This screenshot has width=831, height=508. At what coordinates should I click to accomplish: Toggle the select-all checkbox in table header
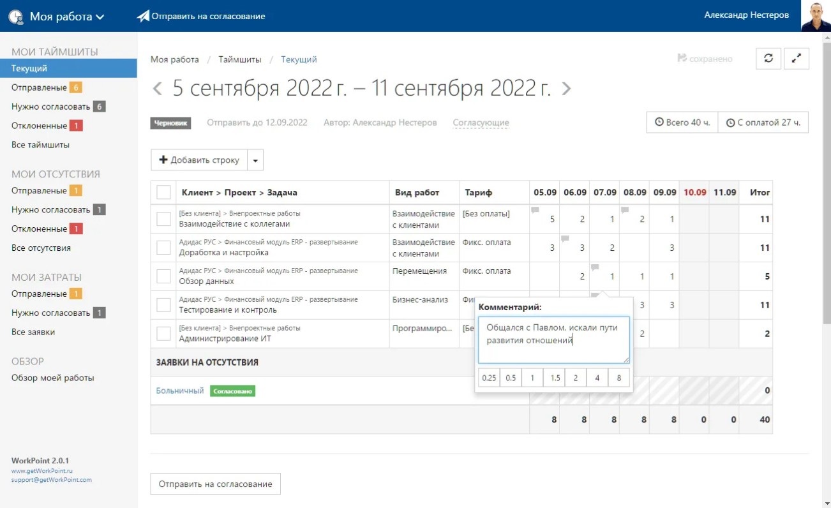click(163, 192)
